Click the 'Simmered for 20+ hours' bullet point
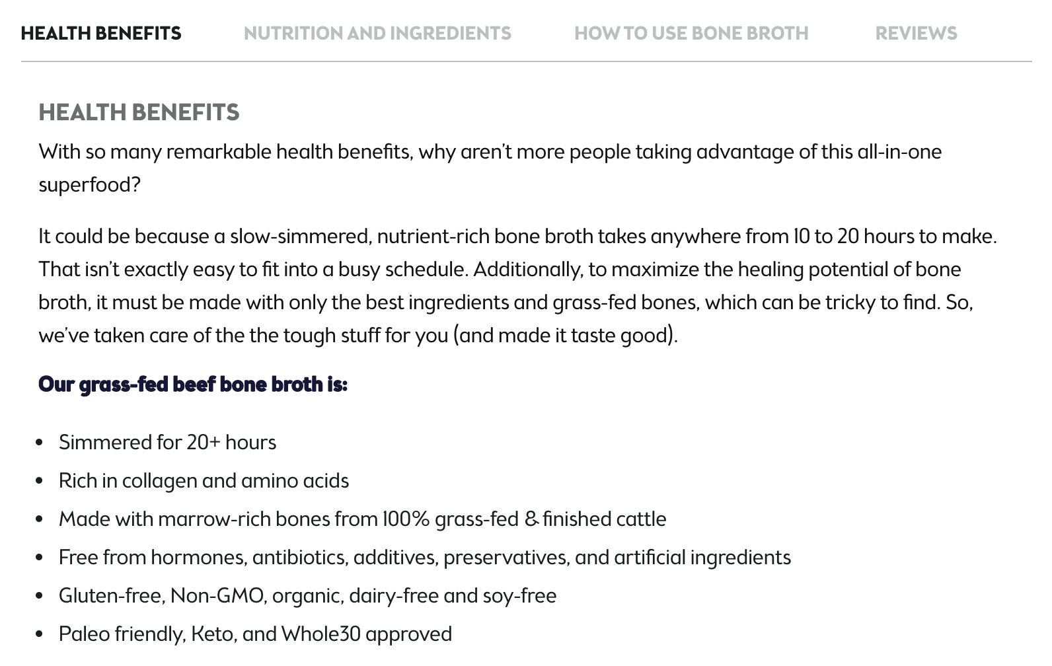The height and width of the screenshot is (666, 1052). [168, 442]
